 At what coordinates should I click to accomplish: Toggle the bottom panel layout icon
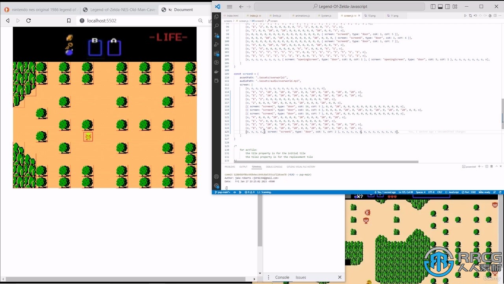440,6
